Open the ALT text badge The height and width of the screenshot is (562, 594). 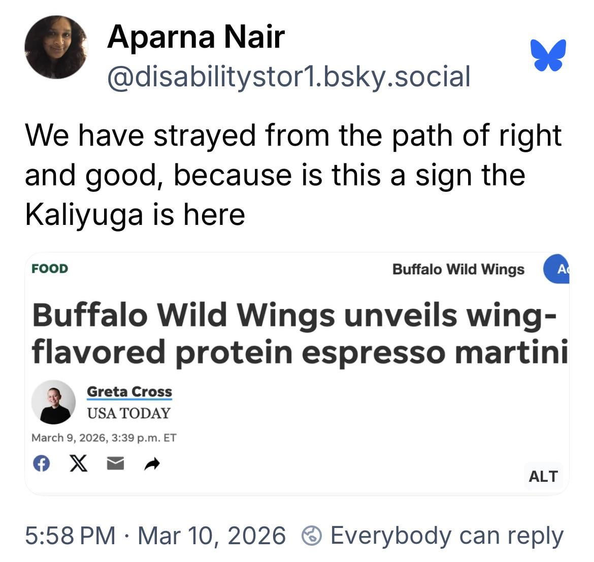tap(543, 476)
